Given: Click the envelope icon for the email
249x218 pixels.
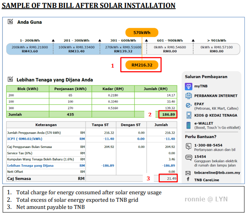Looking at the screenshot, I should point(188,173).
